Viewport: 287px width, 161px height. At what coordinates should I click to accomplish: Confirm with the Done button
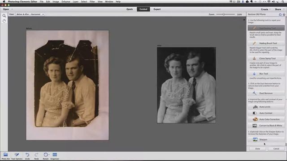(257, 148)
